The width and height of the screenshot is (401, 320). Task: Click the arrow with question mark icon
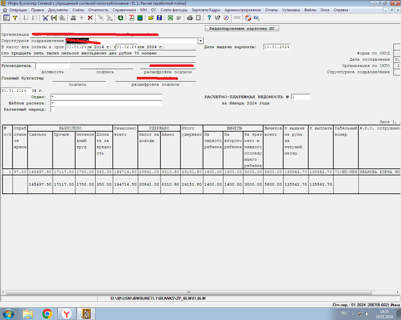click(218, 18)
